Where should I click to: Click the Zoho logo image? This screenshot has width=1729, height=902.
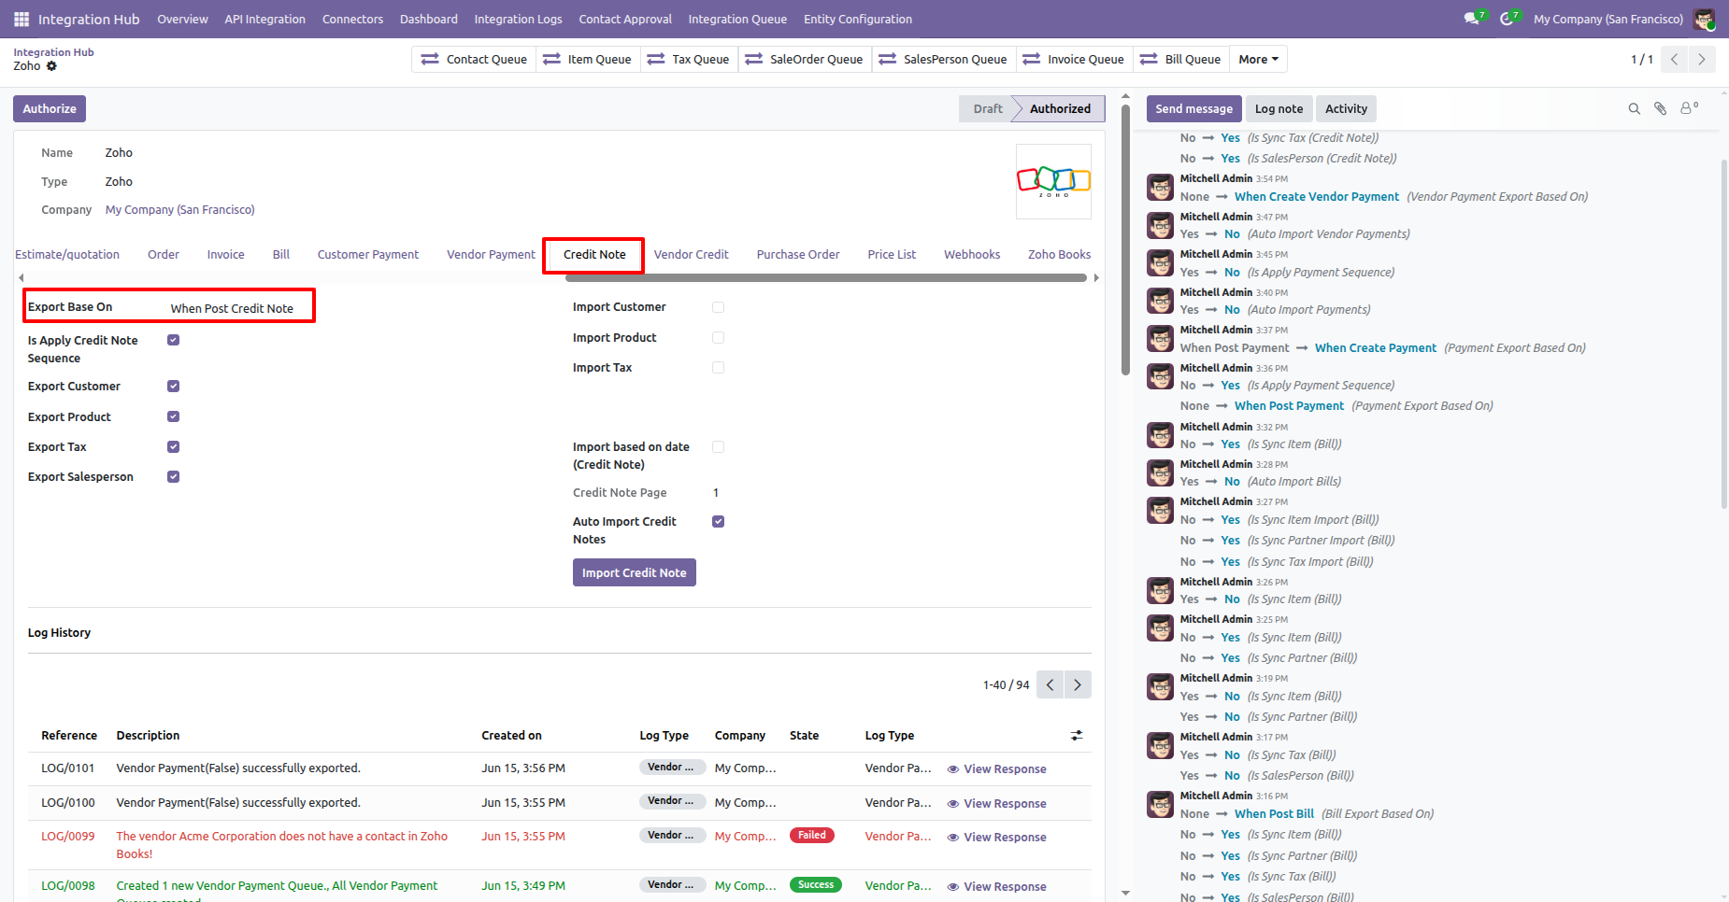pos(1053,181)
